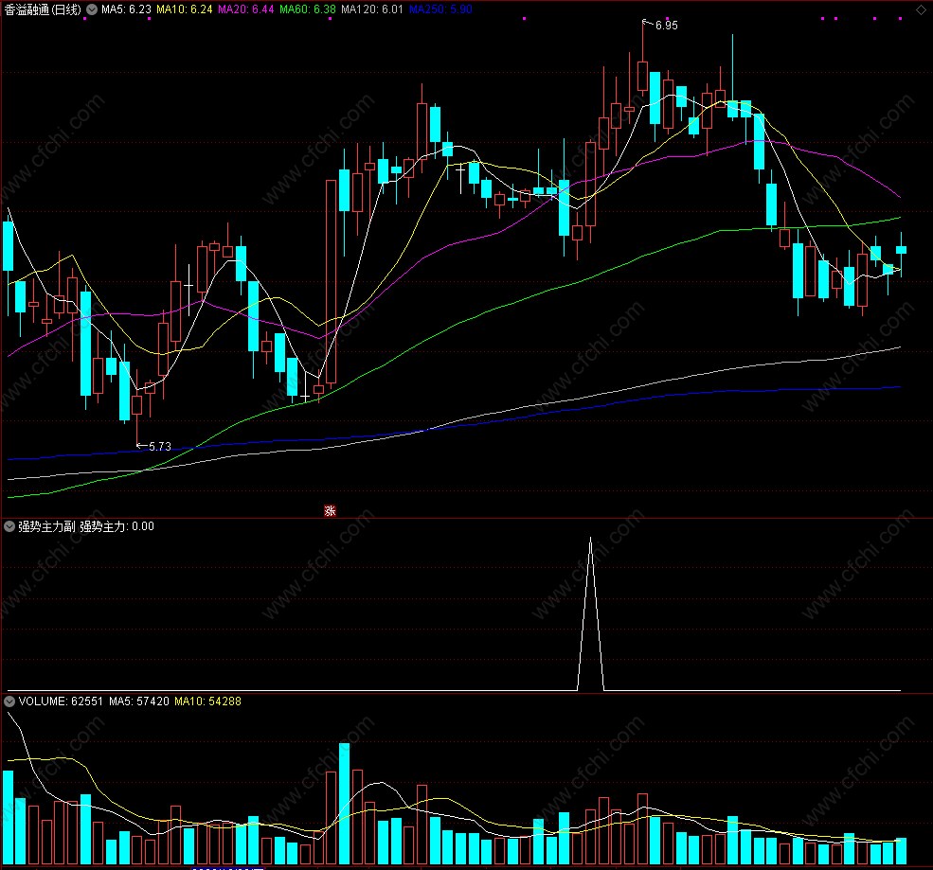This screenshot has height=870, width=933.
Task: Click the 6.95 high price marker
Action: point(667,26)
